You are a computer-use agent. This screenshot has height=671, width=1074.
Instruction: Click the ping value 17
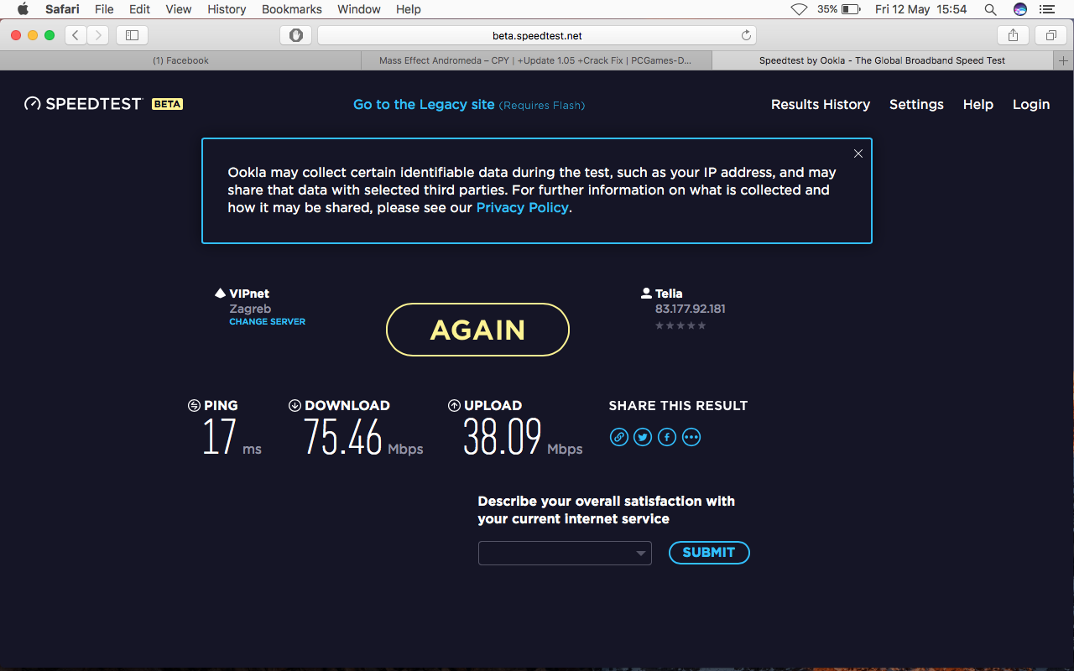coord(220,438)
